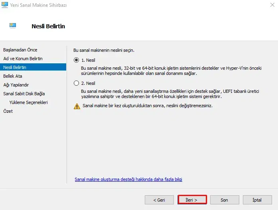Viewport: 278px width, 210px height.
Task: Go to Sanal Sabit Disk Bağla step
Action: coord(24,94)
